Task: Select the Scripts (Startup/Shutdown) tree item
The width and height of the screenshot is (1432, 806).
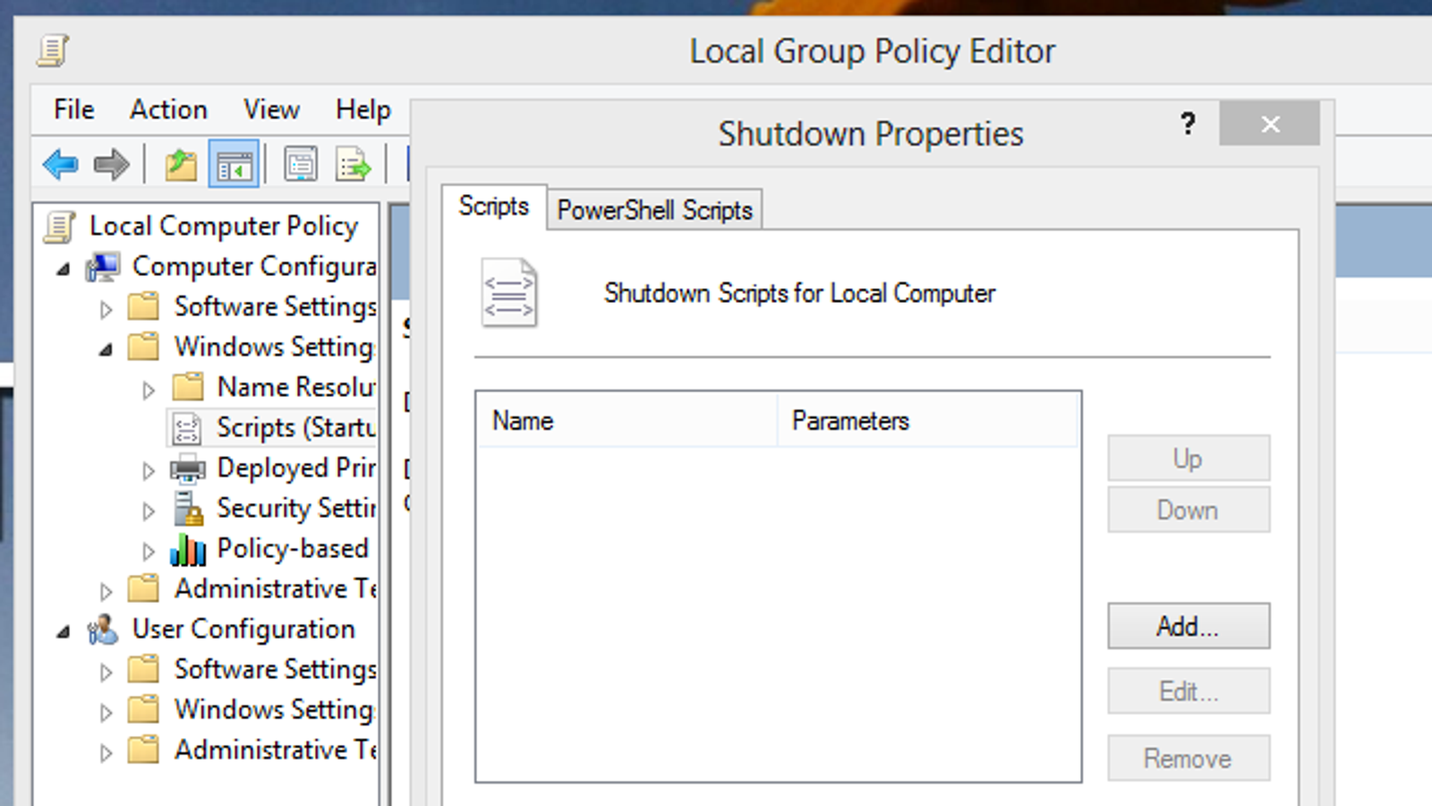Action: [295, 428]
